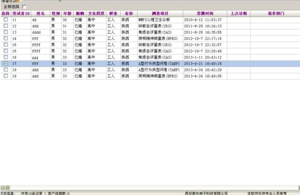Viewport: 300px width, 195px height.
Task: Uncheck the selected ID 17 row checkbox
Action: (x=6, y=63)
